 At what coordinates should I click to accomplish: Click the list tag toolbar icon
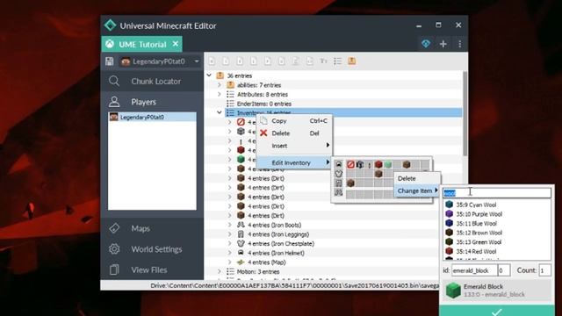coord(337,61)
